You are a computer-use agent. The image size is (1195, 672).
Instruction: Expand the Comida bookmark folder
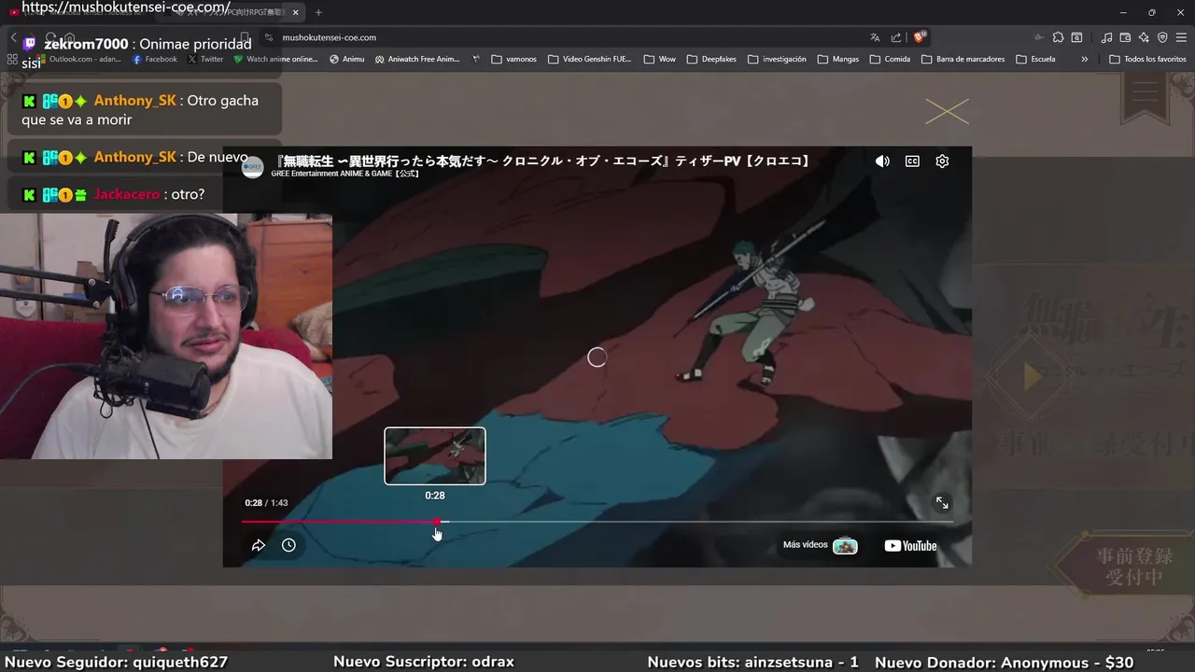(x=890, y=59)
